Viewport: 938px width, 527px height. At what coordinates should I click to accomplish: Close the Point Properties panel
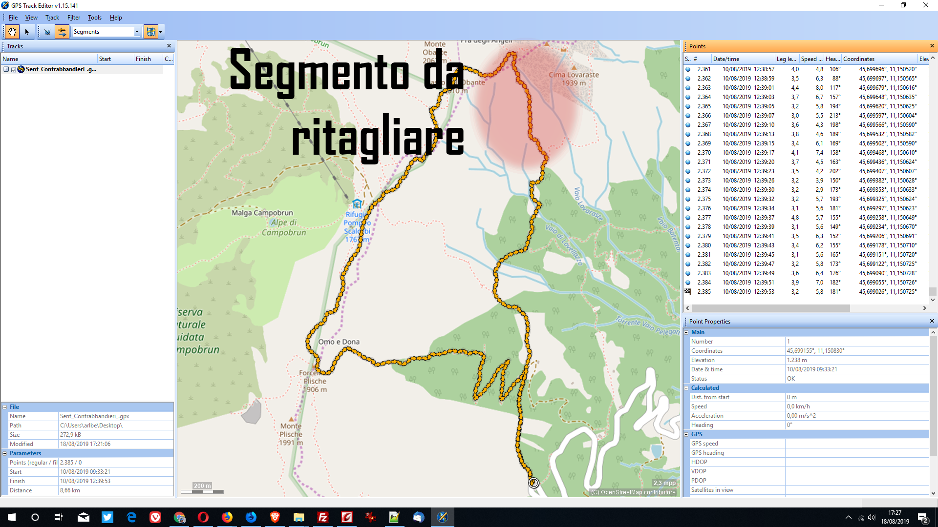click(932, 321)
